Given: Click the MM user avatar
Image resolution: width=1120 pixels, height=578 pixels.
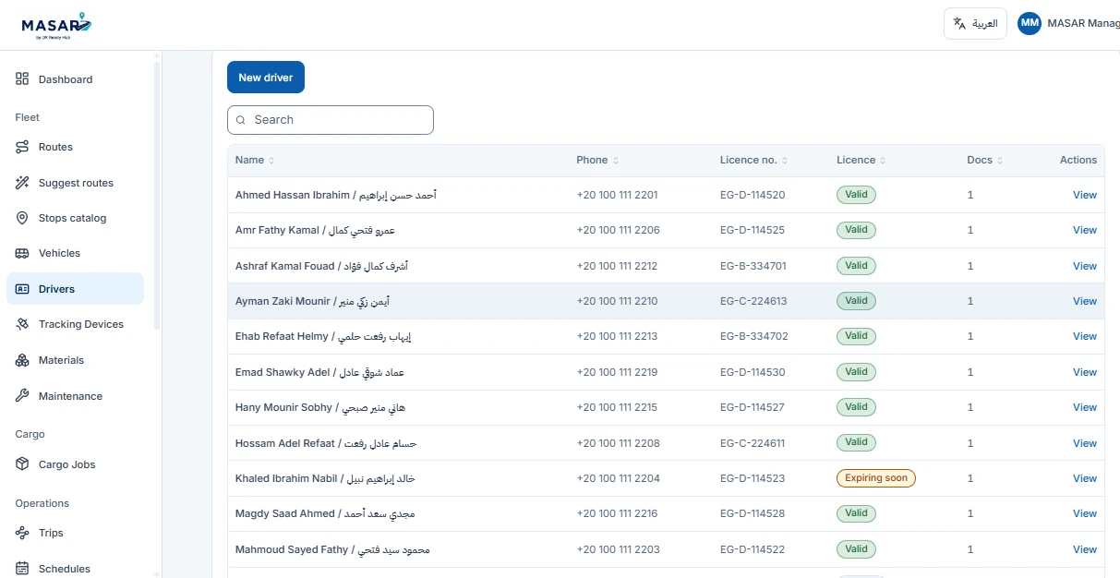Looking at the screenshot, I should pyautogui.click(x=1030, y=24).
